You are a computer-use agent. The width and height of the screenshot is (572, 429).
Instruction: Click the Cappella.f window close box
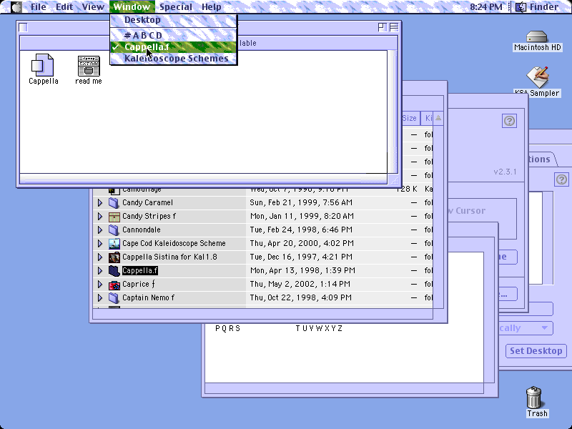(x=23, y=27)
